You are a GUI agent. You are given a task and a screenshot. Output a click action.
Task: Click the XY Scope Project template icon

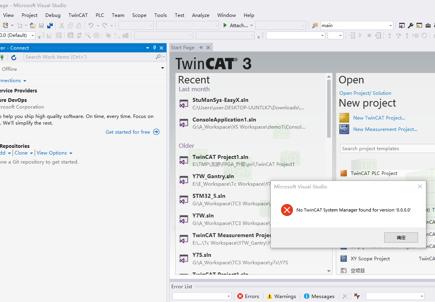click(343, 258)
